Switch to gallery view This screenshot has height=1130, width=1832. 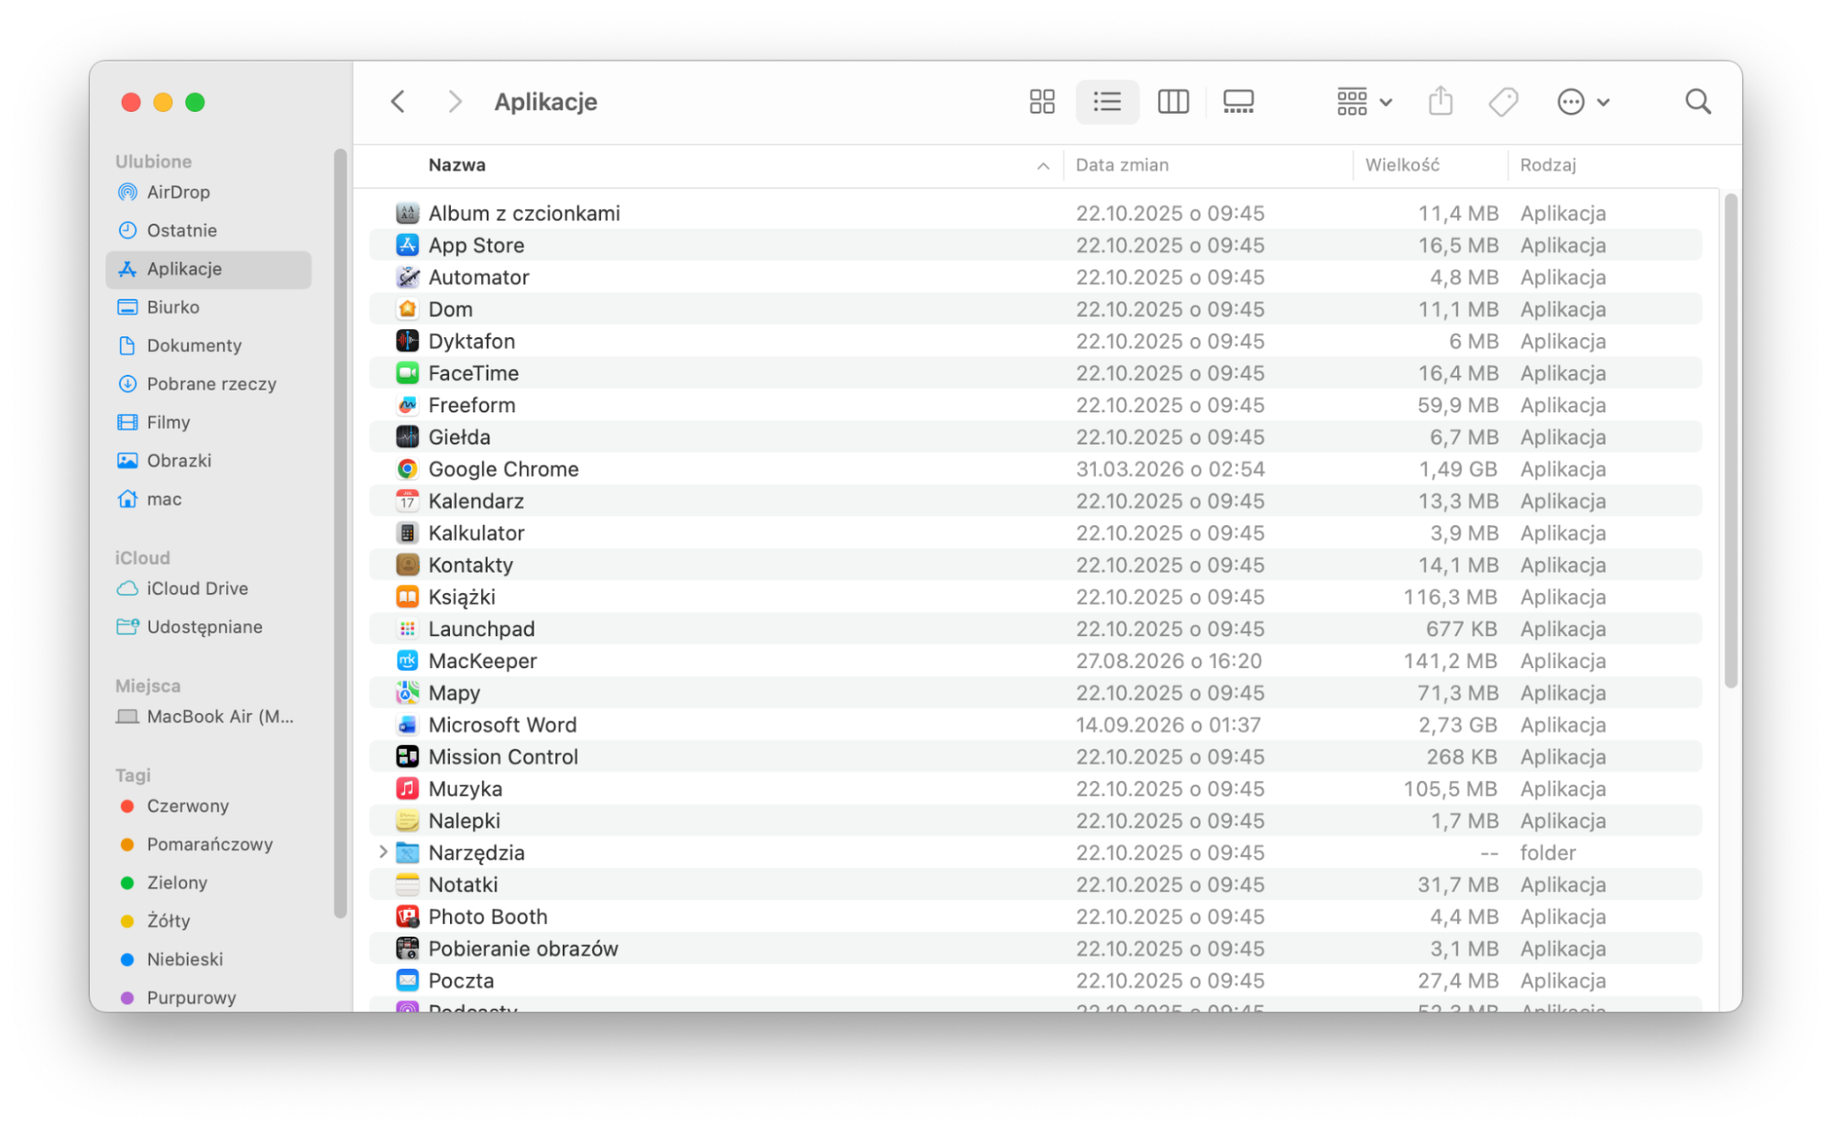click(1238, 102)
